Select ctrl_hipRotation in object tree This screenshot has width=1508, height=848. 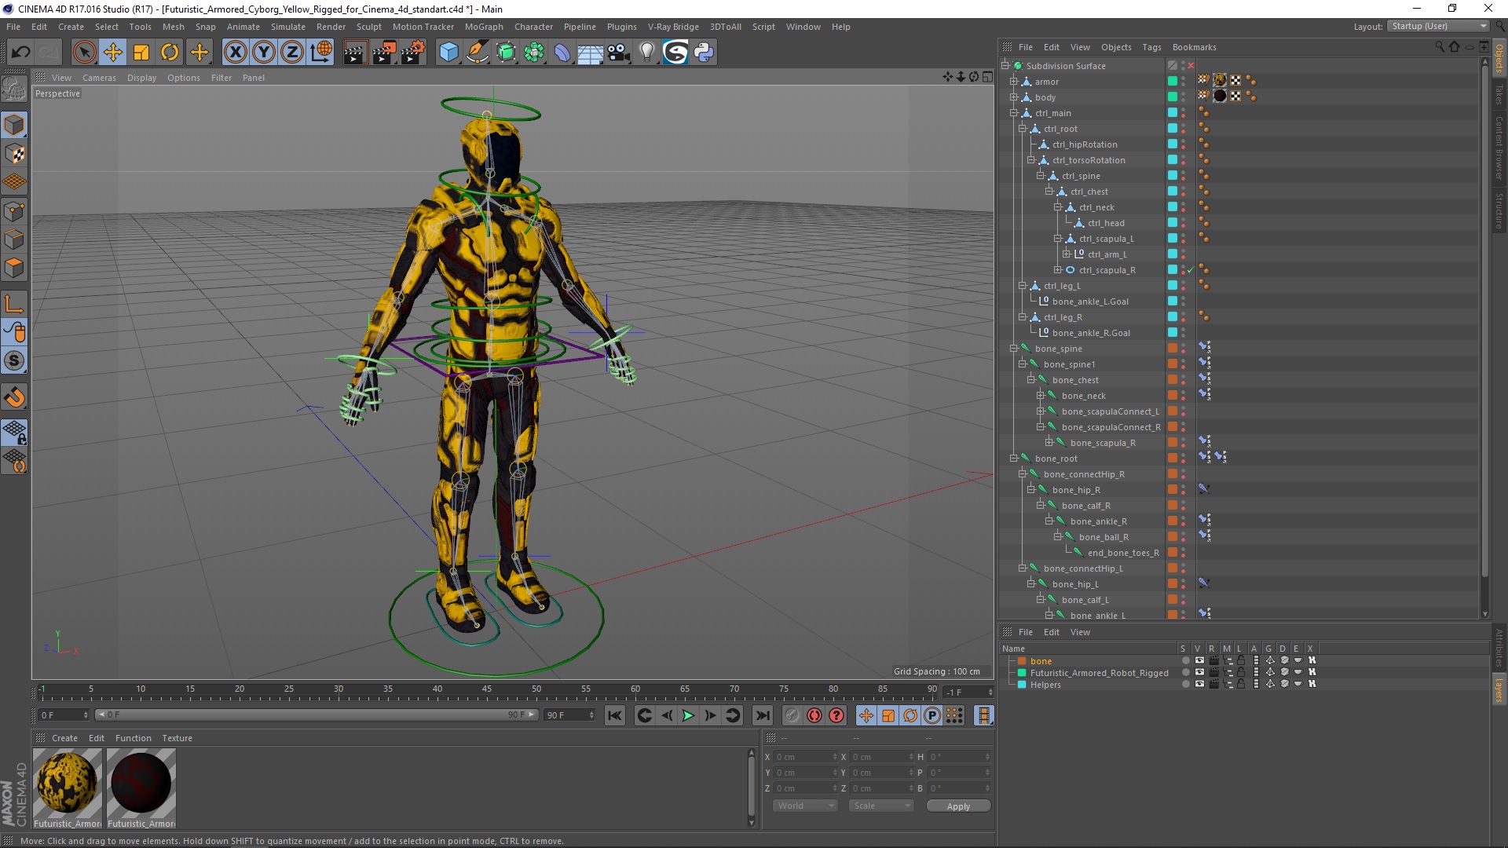(x=1085, y=144)
